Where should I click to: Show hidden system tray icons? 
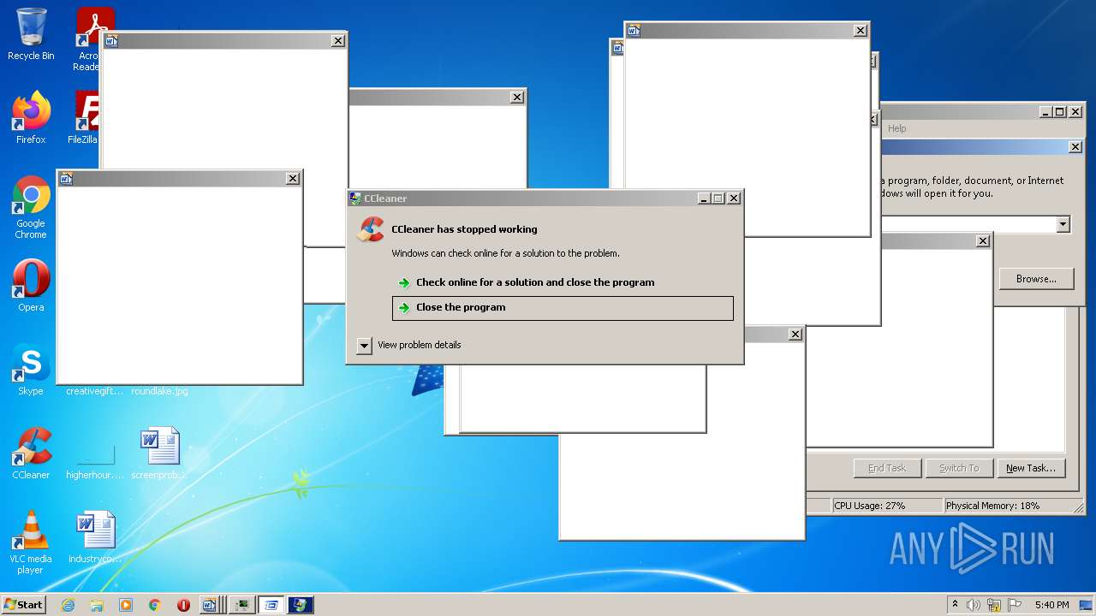(955, 605)
